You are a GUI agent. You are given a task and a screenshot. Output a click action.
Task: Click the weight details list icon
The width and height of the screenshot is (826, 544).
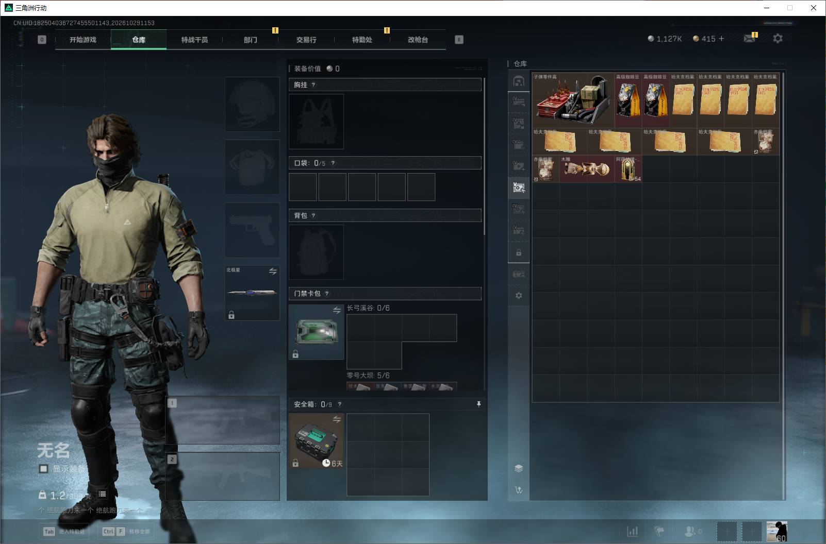(102, 494)
